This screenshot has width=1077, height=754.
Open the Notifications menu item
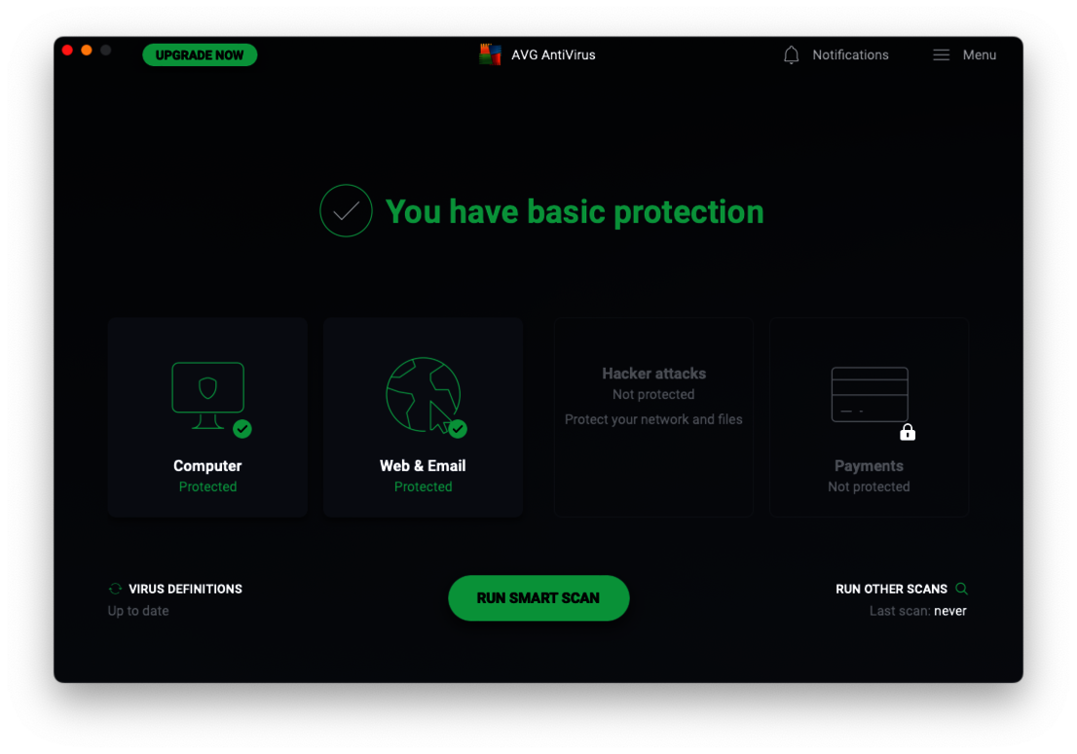(x=850, y=54)
